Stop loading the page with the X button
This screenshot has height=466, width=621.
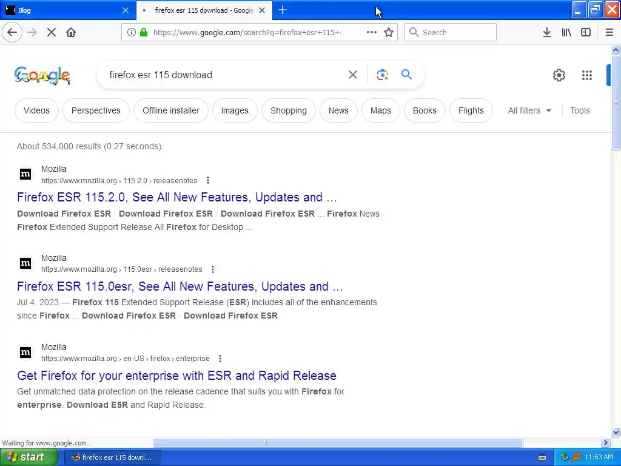[x=52, y=32]
